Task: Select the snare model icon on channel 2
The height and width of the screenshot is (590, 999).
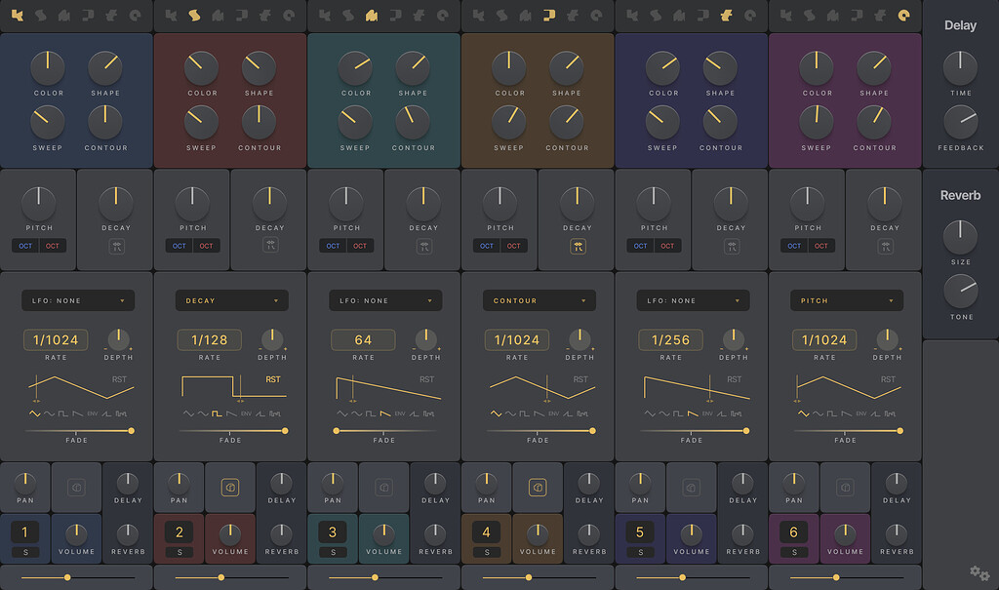Action: (x=195, y=16)
